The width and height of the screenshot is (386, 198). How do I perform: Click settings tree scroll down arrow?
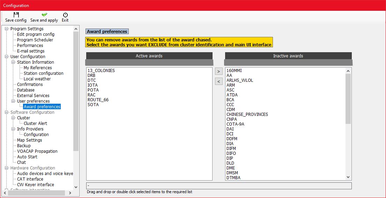point(76,187)
